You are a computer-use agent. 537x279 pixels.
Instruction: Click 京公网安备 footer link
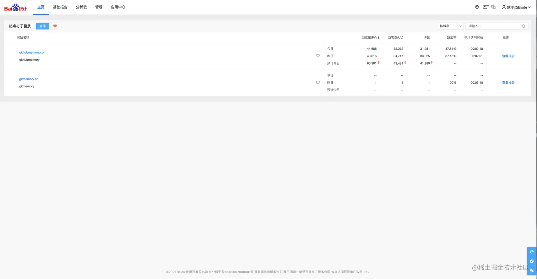pos(231,272)
